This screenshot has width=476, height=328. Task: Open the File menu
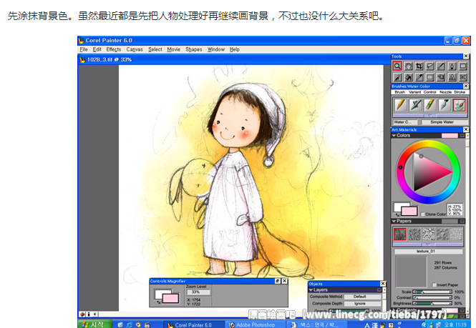[84, 49]
